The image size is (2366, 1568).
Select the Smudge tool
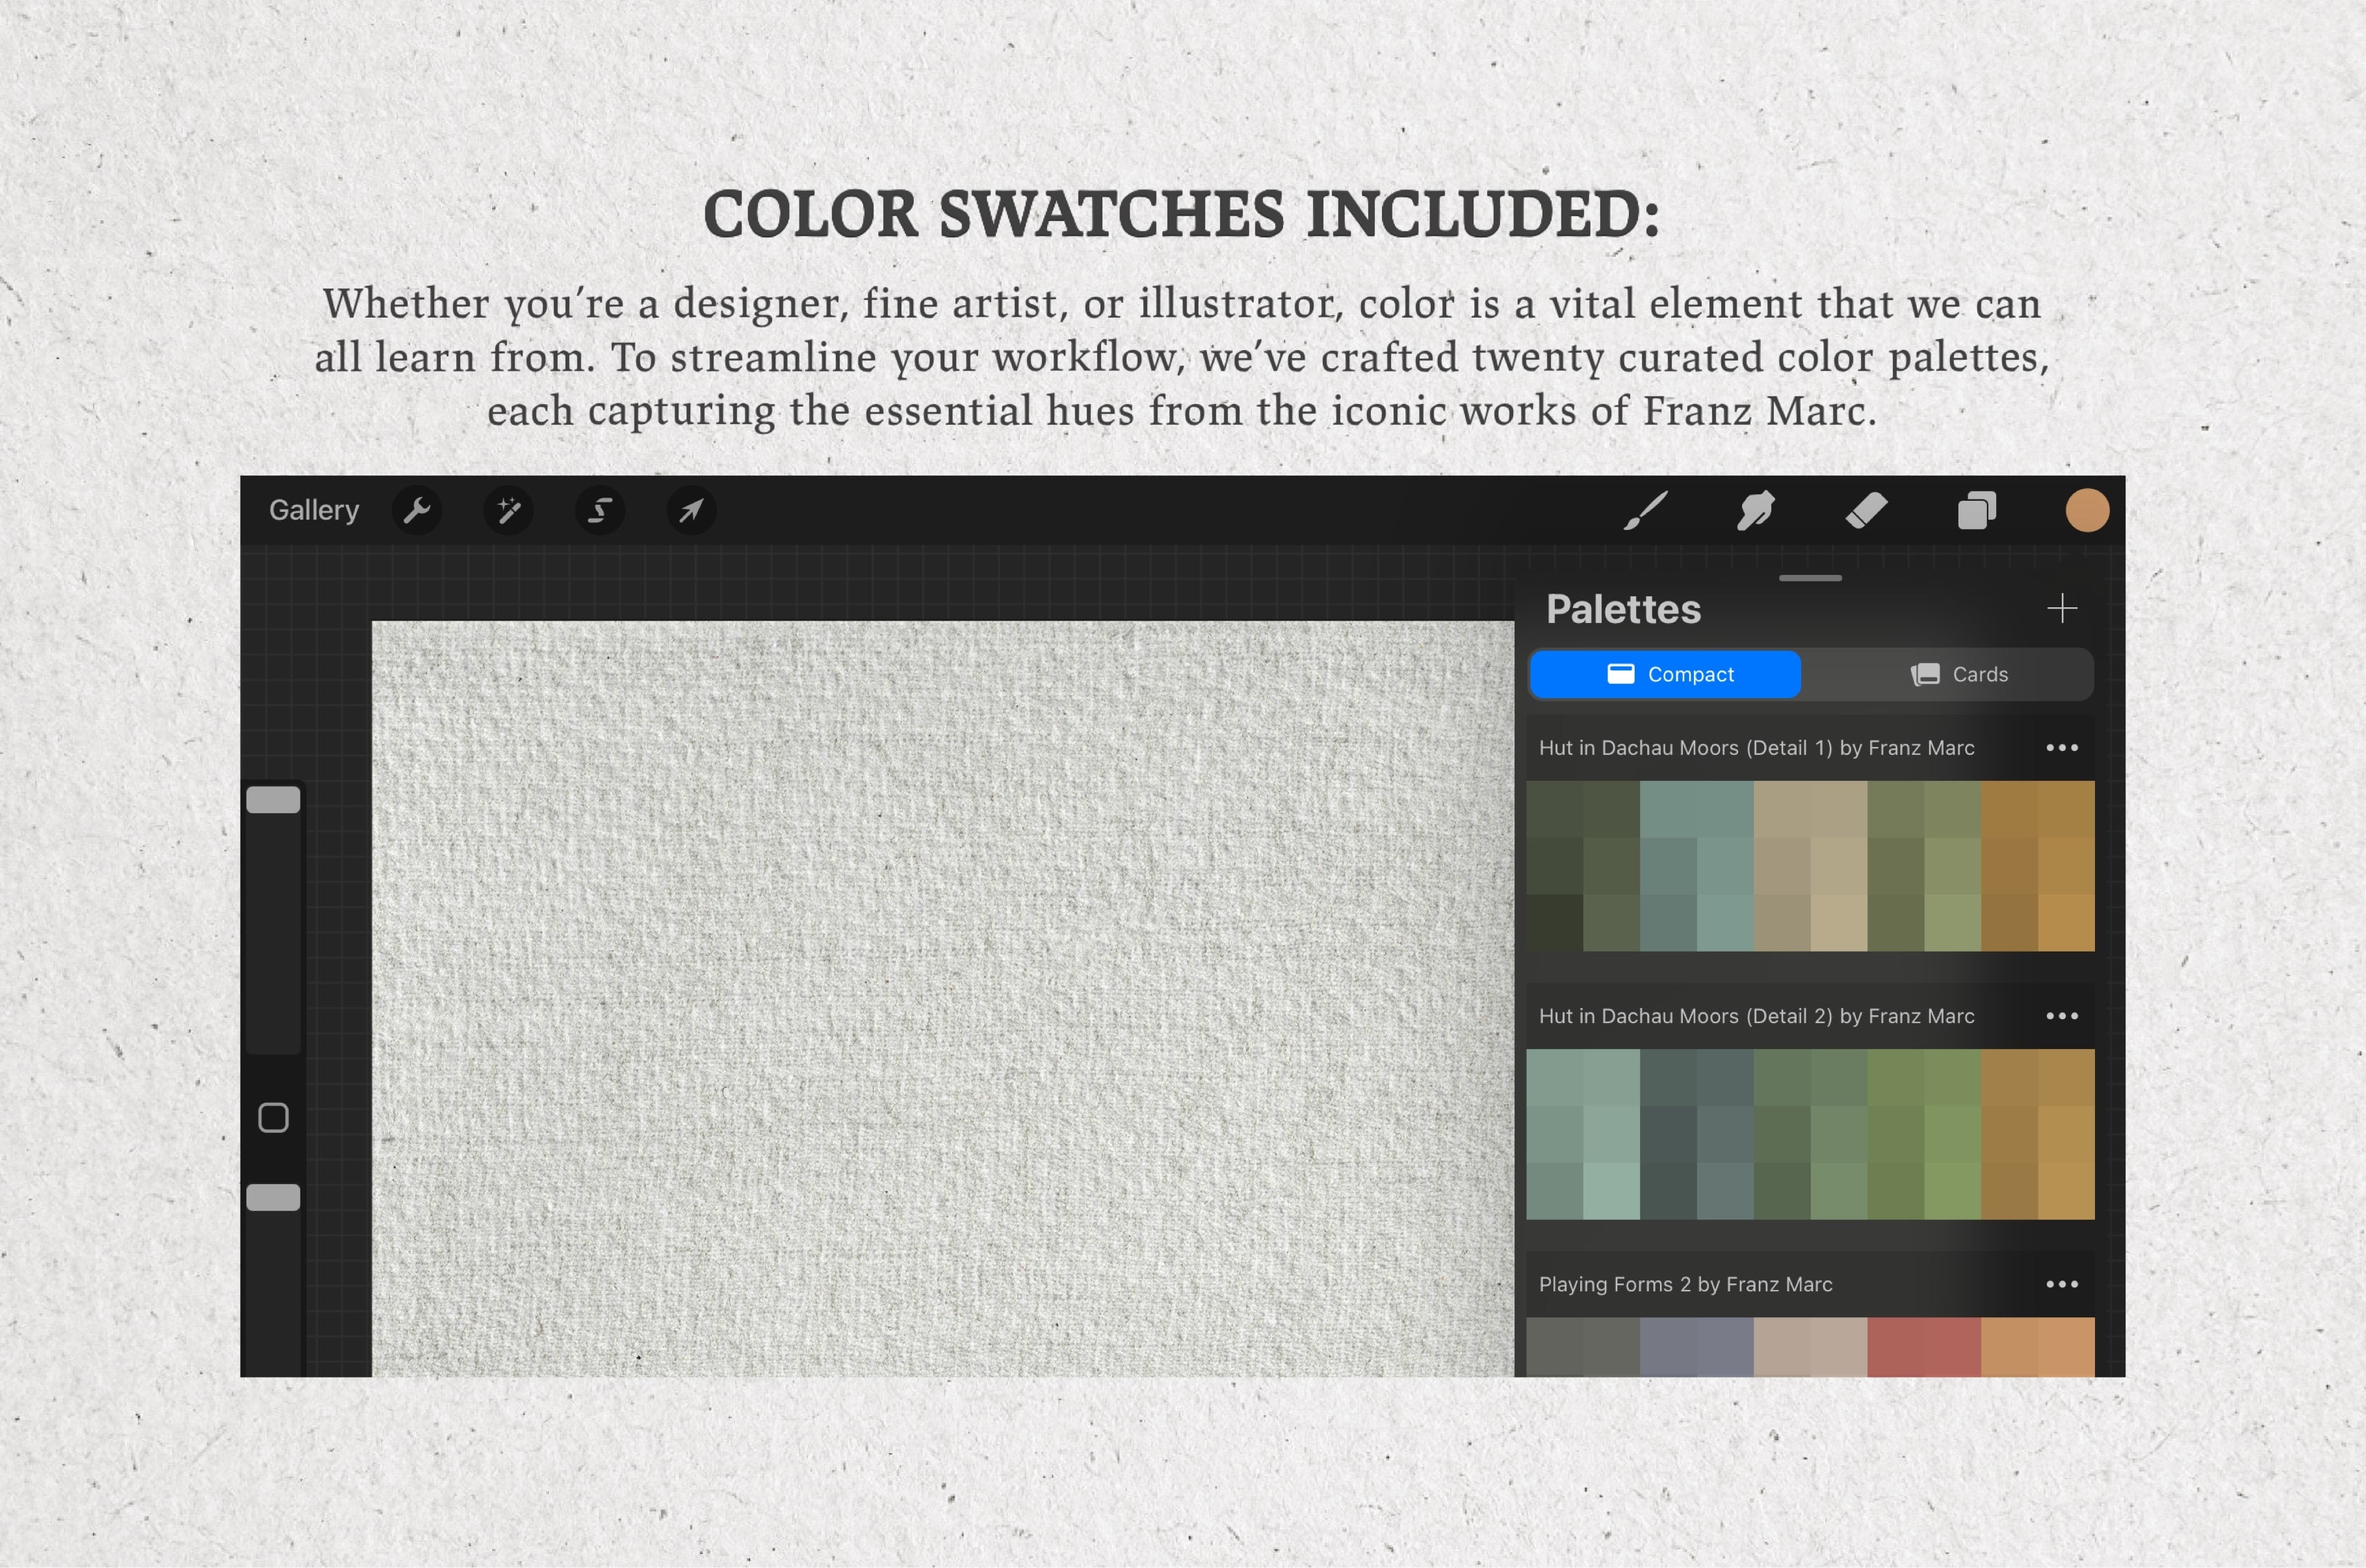click(x=1756, y=511)
